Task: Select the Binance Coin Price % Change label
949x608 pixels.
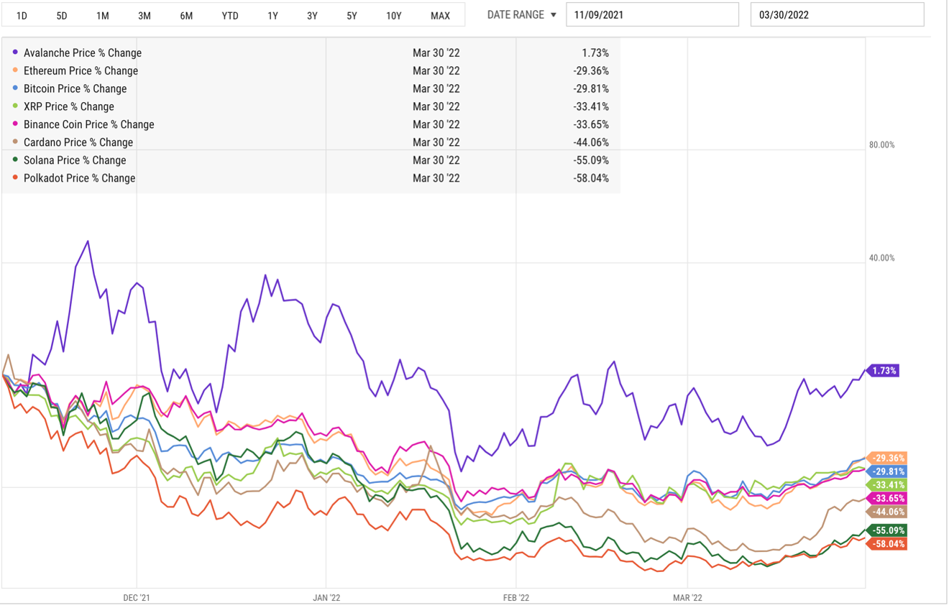Action: click(89, 125)
